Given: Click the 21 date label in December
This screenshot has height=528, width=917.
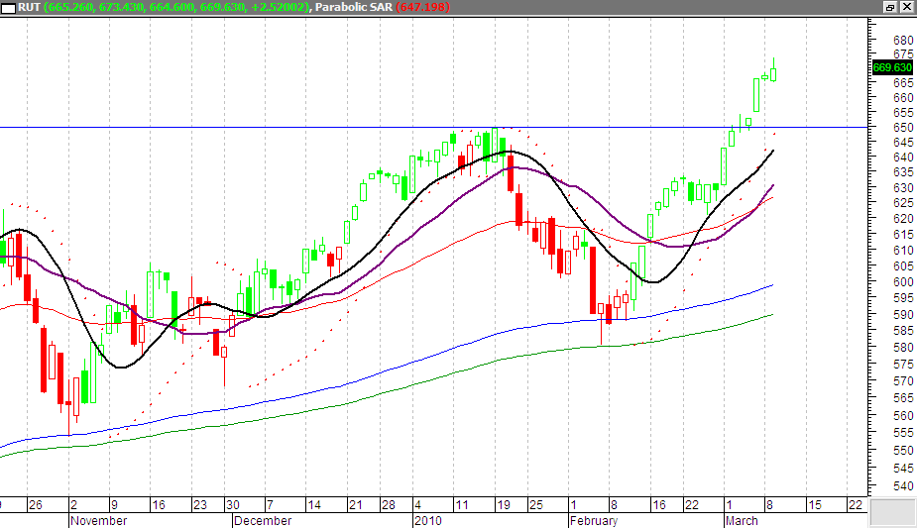Looking at the screenshot, I should [x=355, y=504].
